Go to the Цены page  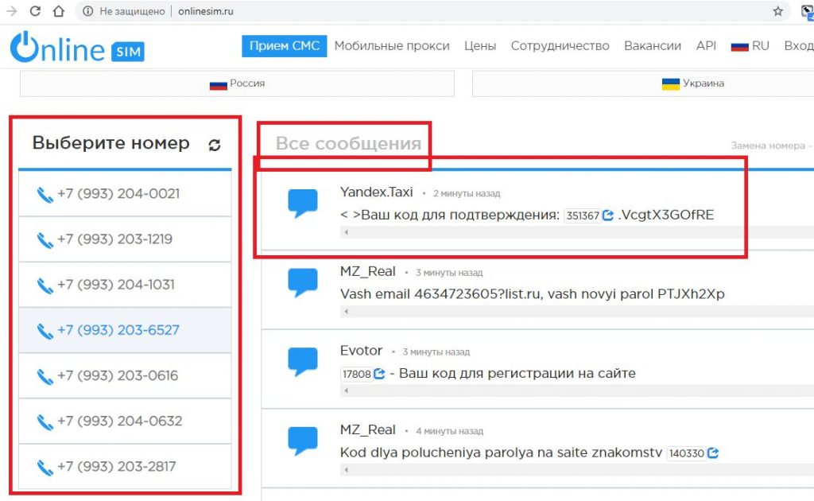(x=480, y=46)
